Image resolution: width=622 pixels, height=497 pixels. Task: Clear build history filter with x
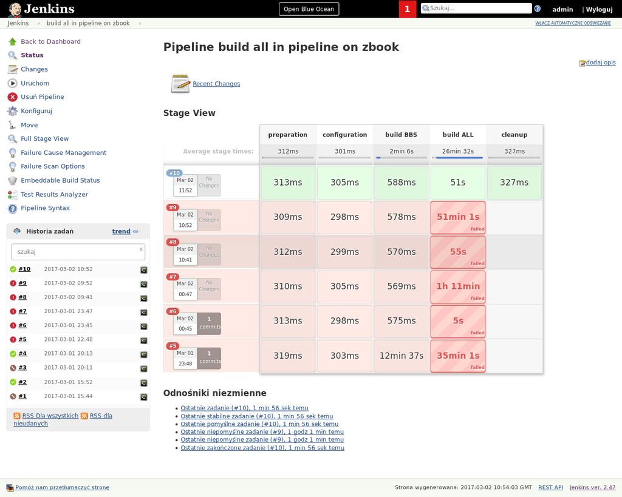coord(141,249)
